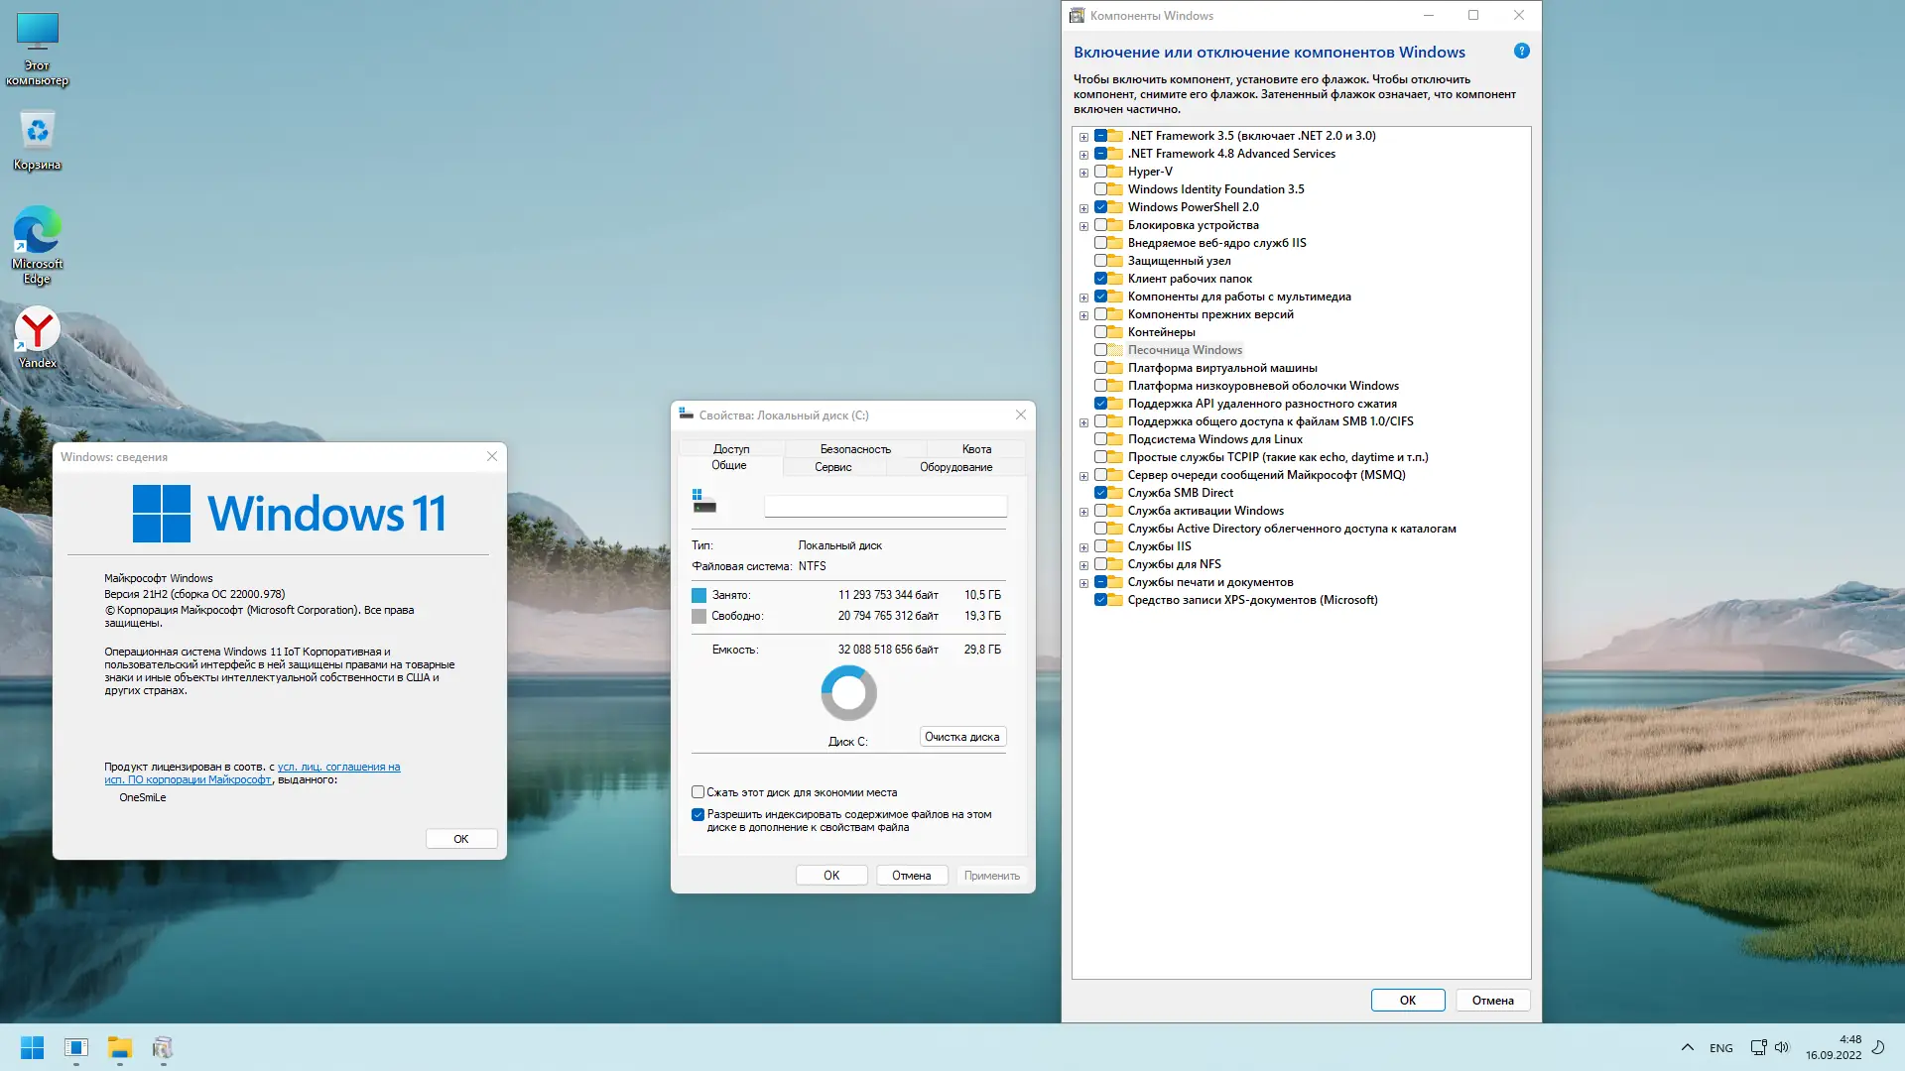Screen dimensions: 1905x1071
Task: Click the volume speaker tray icon
Action: [x=1782, y=1047]
